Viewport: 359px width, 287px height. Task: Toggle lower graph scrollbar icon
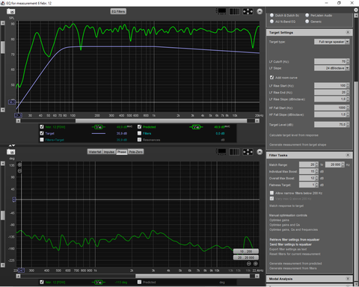coord(221,152)
